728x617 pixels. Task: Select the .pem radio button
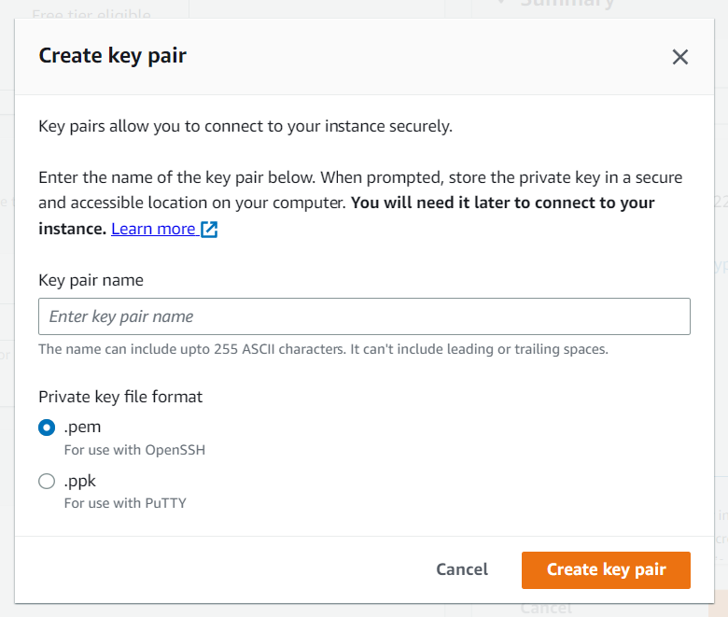47,428
